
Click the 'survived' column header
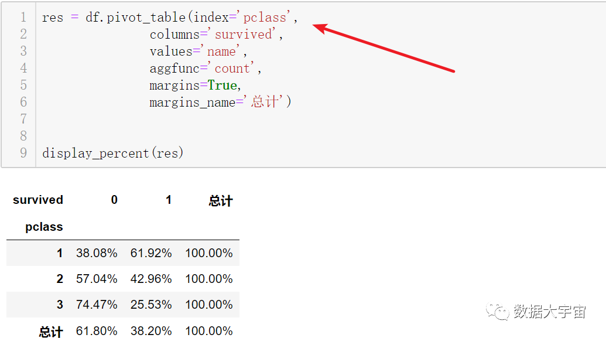click(x=38, y=200)
